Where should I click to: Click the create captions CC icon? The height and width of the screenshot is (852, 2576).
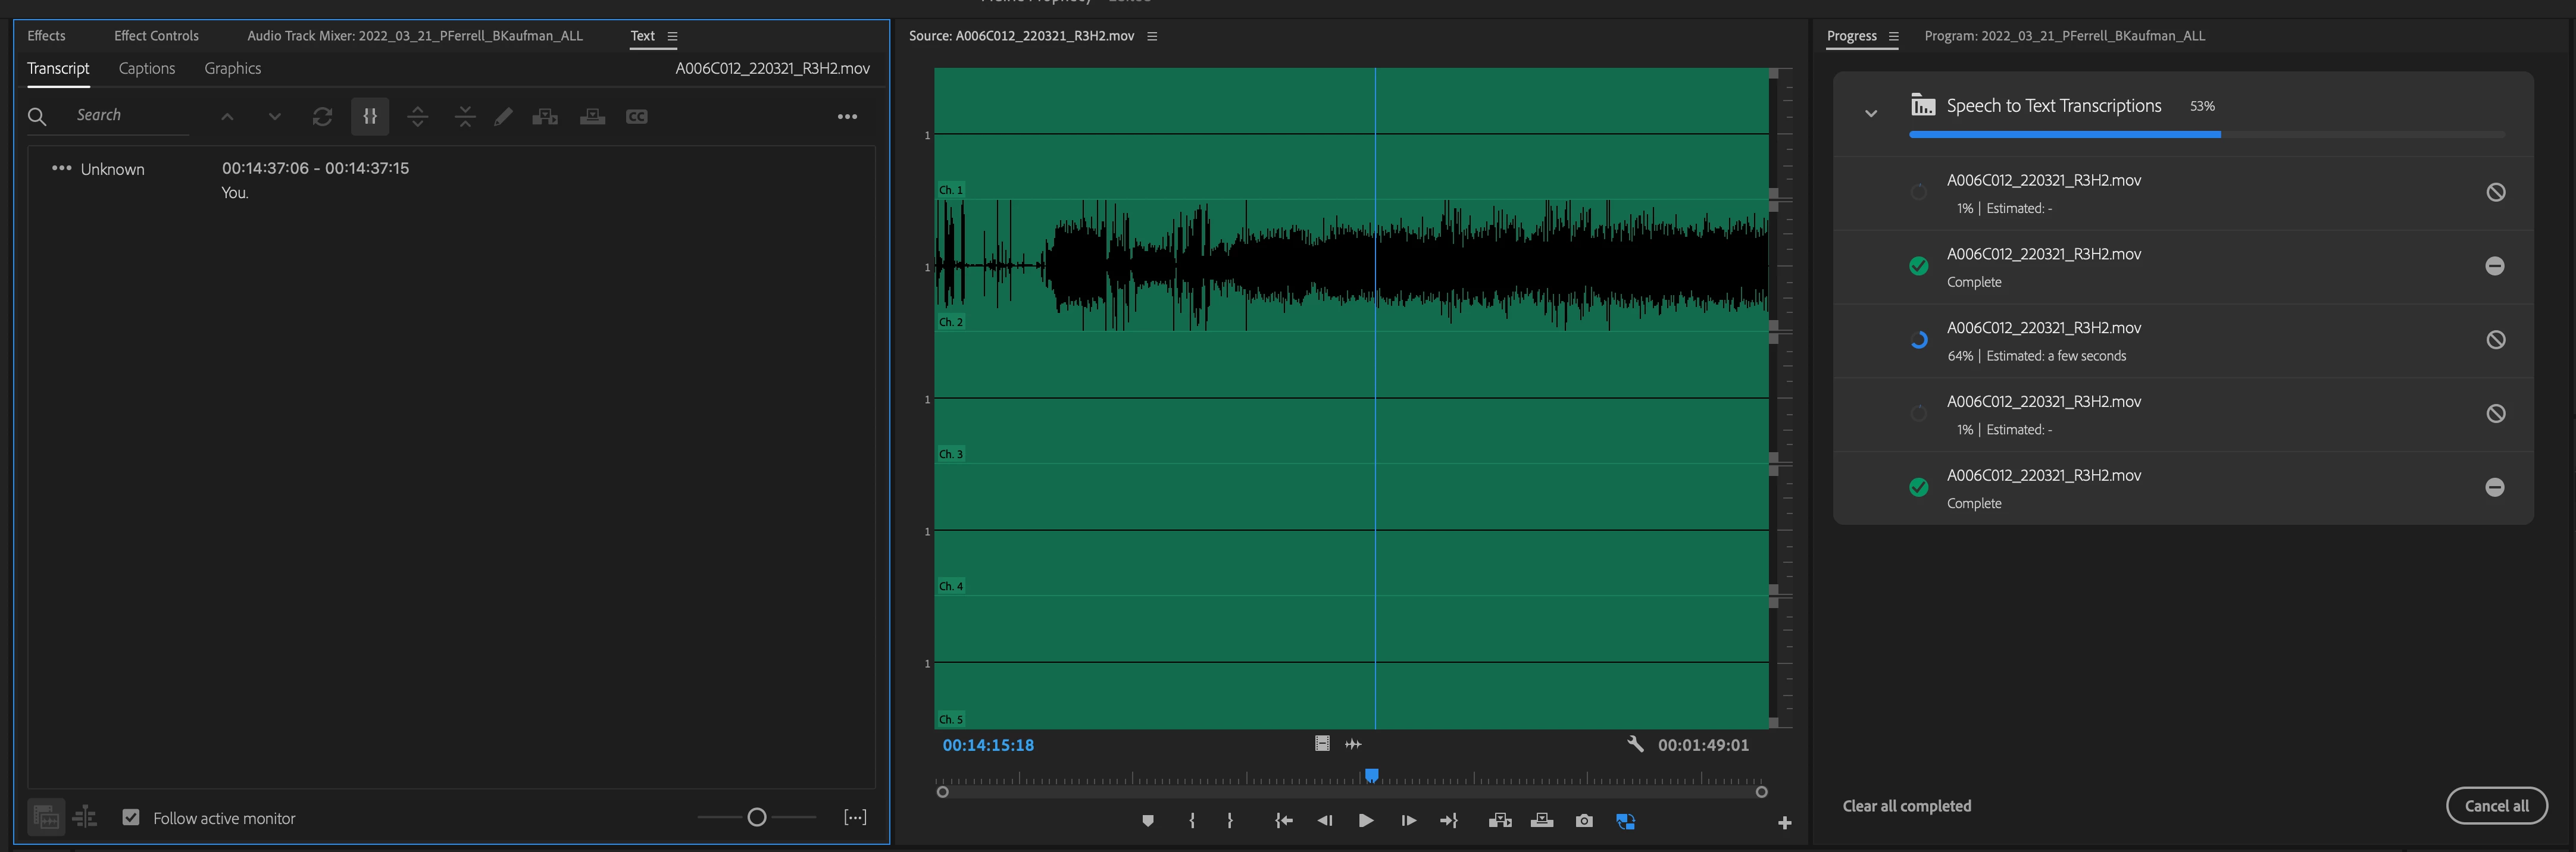pos(637,117)
